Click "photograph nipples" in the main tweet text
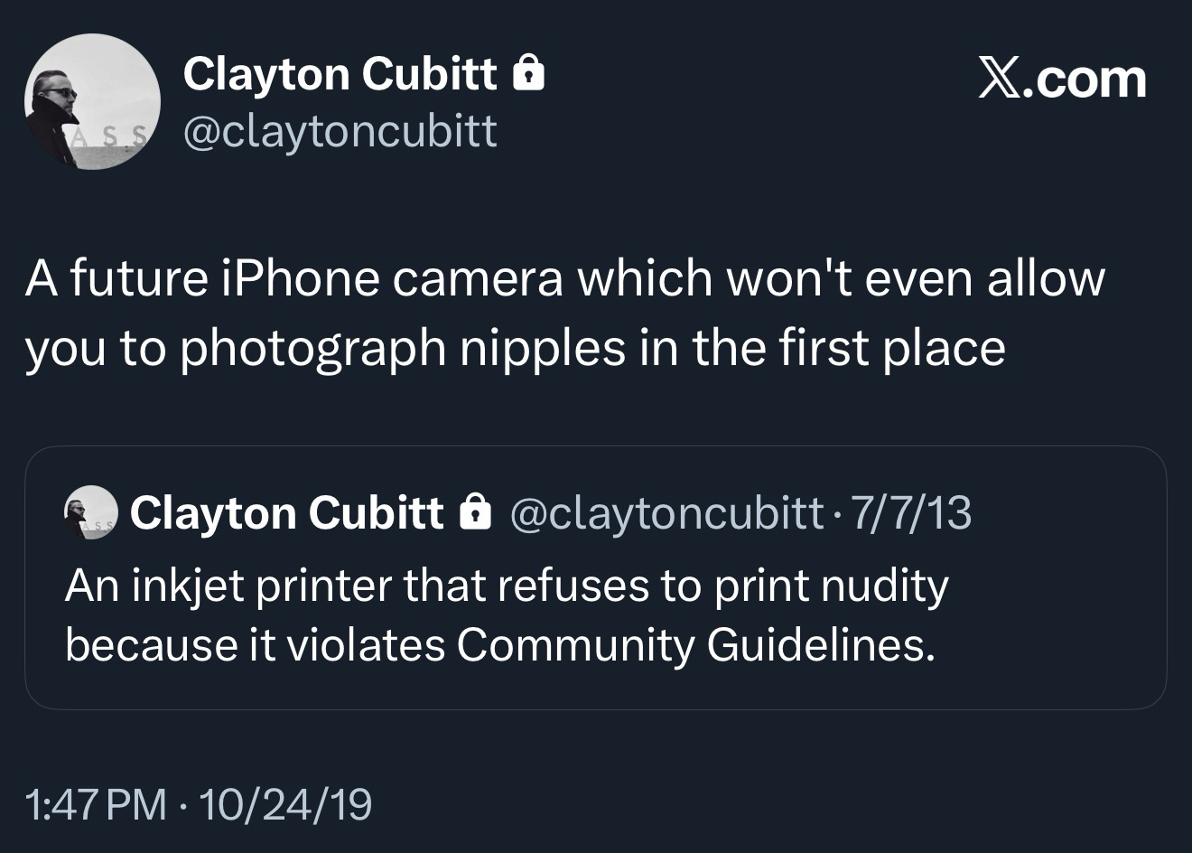The image size is (1192, 853). (x=403, y=349)
